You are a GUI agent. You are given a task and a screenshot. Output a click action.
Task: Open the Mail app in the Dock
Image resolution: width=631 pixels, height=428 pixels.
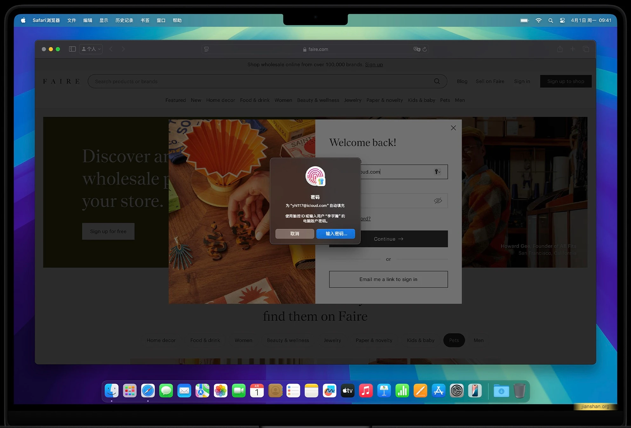184,391
